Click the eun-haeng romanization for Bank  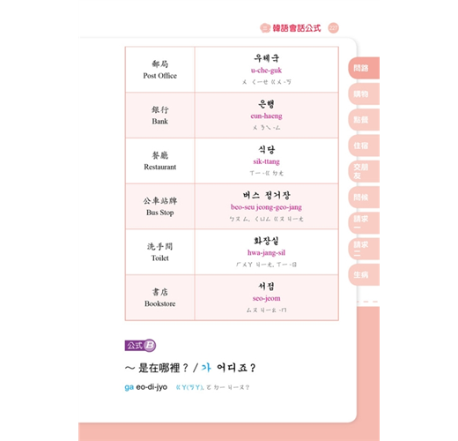[x=266, y=116]
